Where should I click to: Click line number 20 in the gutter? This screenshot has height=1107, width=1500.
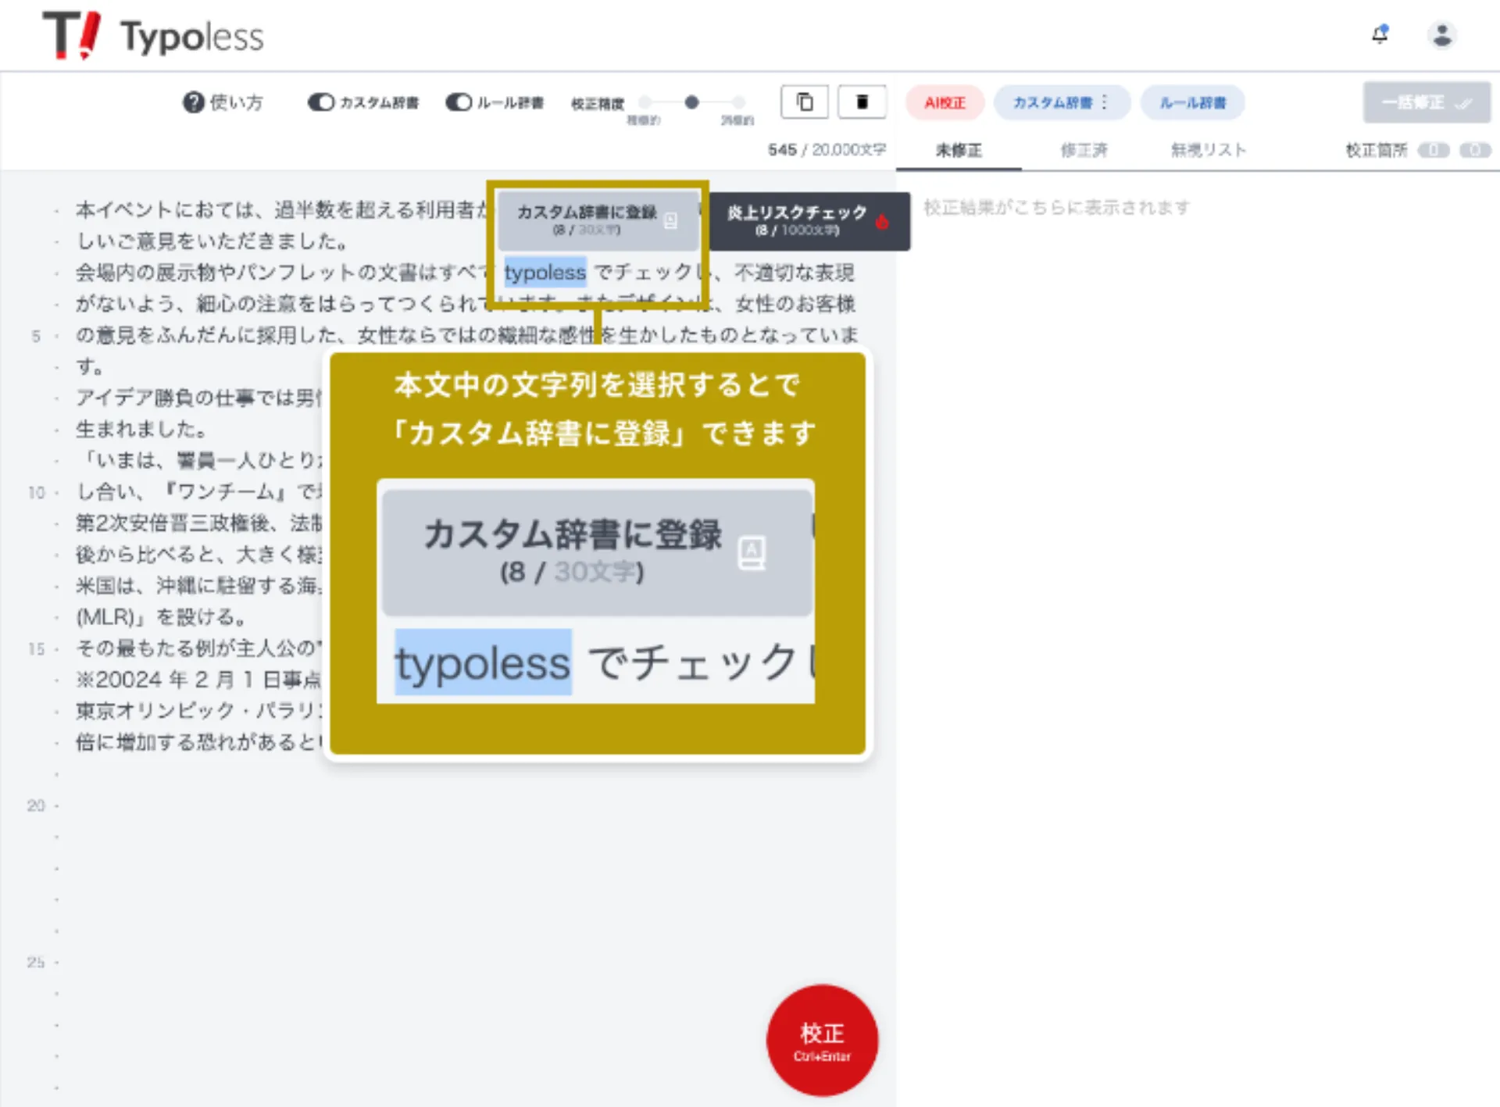[36, 805]
